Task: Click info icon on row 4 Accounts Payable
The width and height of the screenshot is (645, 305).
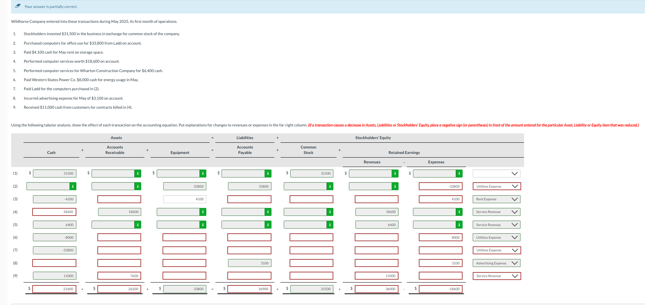Action: click(268, 212)
